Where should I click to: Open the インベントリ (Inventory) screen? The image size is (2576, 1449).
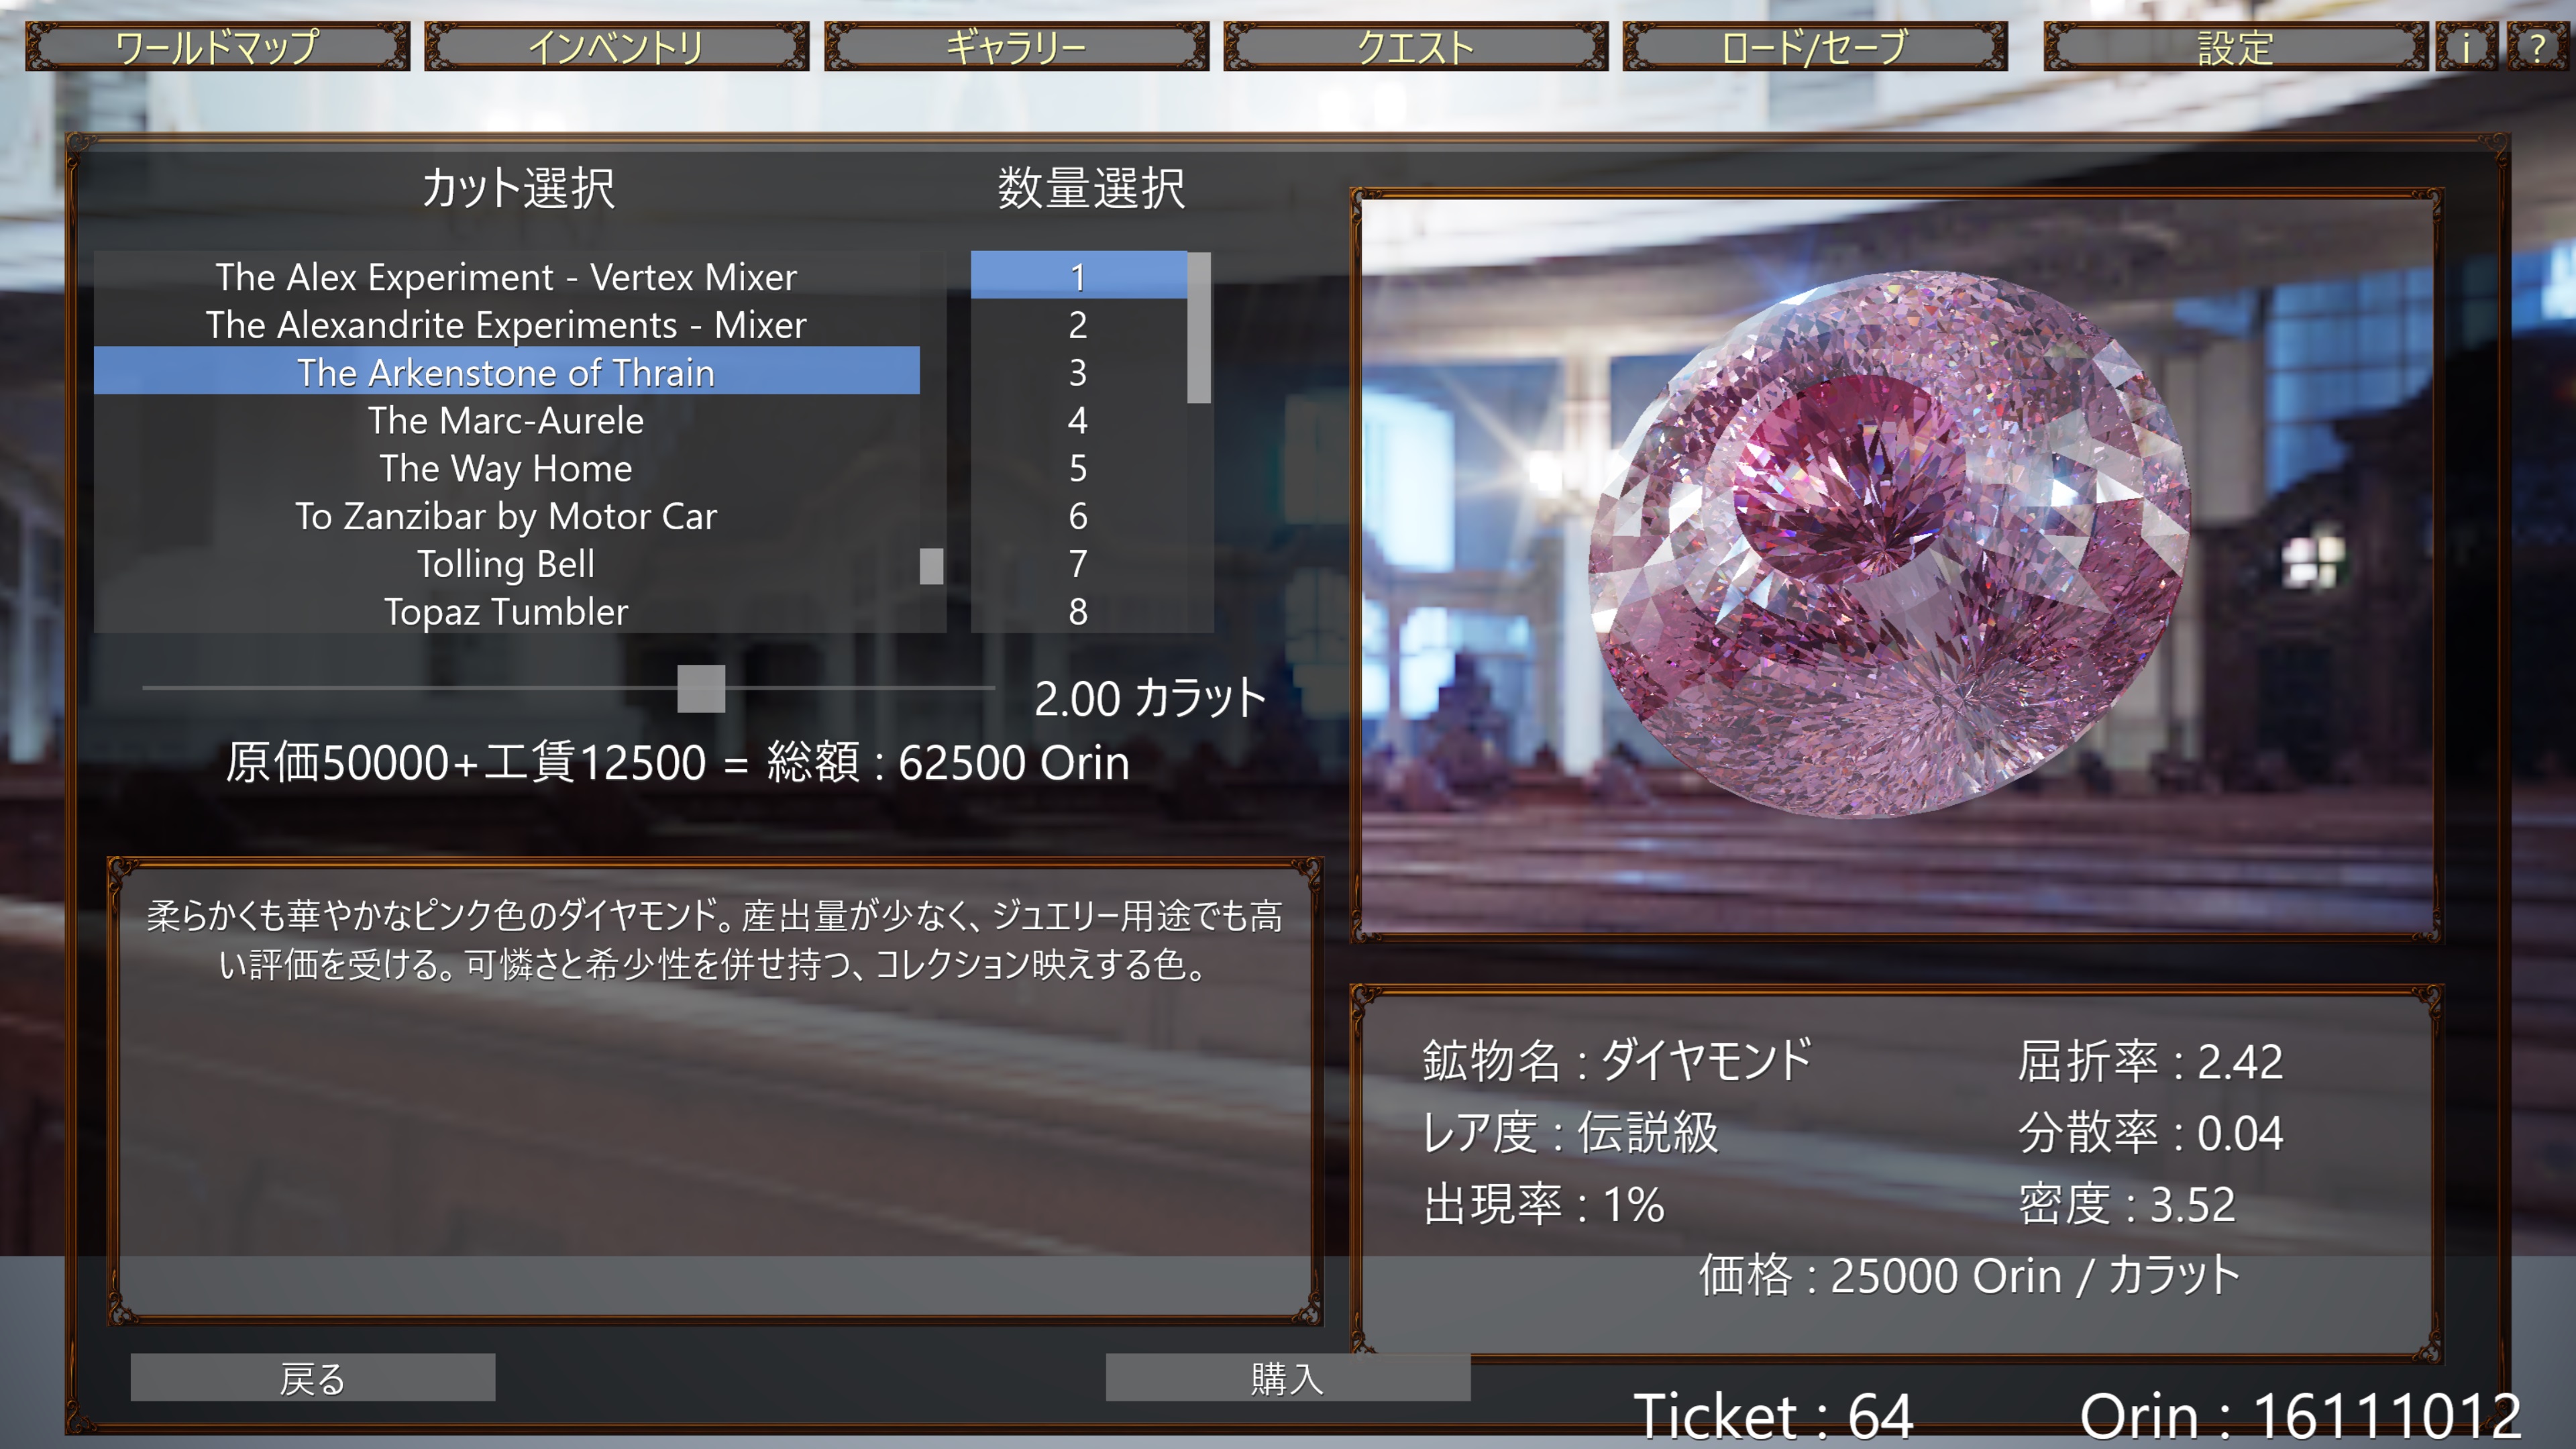617,47
